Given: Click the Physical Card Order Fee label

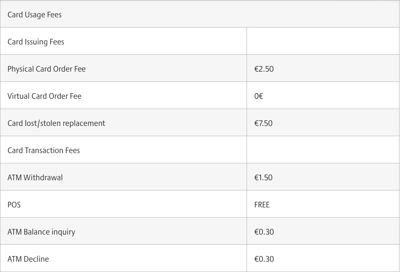Looking at the screenshot, I should click(46, 69).
